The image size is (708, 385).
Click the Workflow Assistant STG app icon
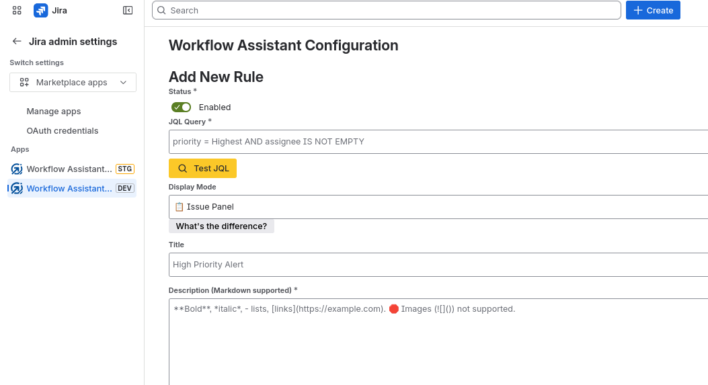tap(17, 169)
